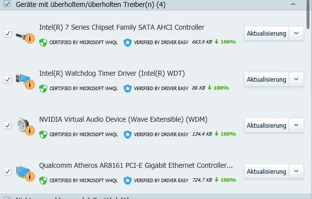The width and height of the screenshot is (312, 199).
Task: Click the SATA AHCI Controller drive icon
Action: click(25, 37)
